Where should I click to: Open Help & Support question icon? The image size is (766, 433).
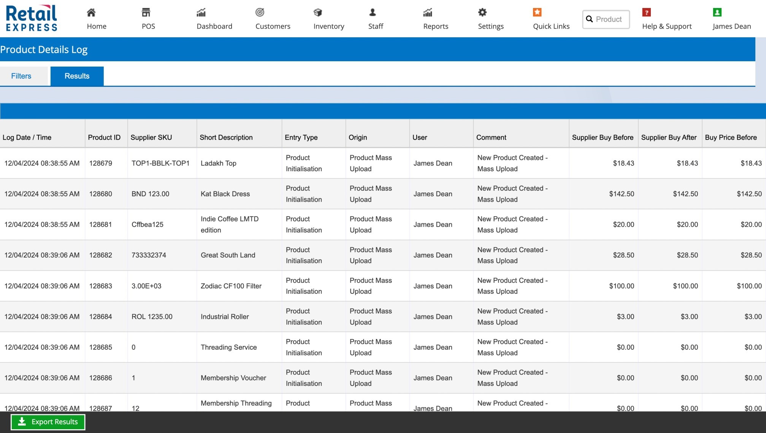coord(647,13)
